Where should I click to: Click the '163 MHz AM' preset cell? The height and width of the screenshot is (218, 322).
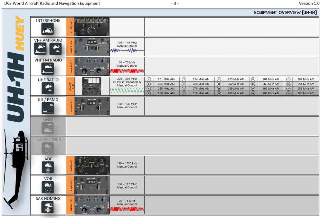[271, 89]
